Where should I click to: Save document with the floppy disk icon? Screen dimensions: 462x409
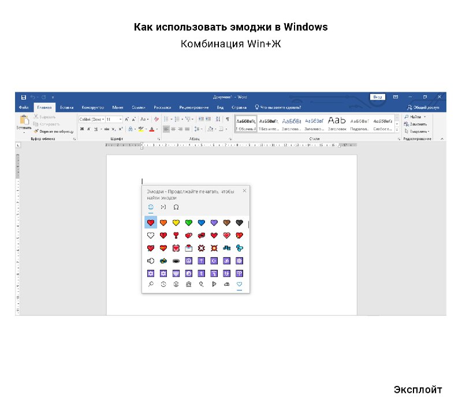(x=24, y=97)
